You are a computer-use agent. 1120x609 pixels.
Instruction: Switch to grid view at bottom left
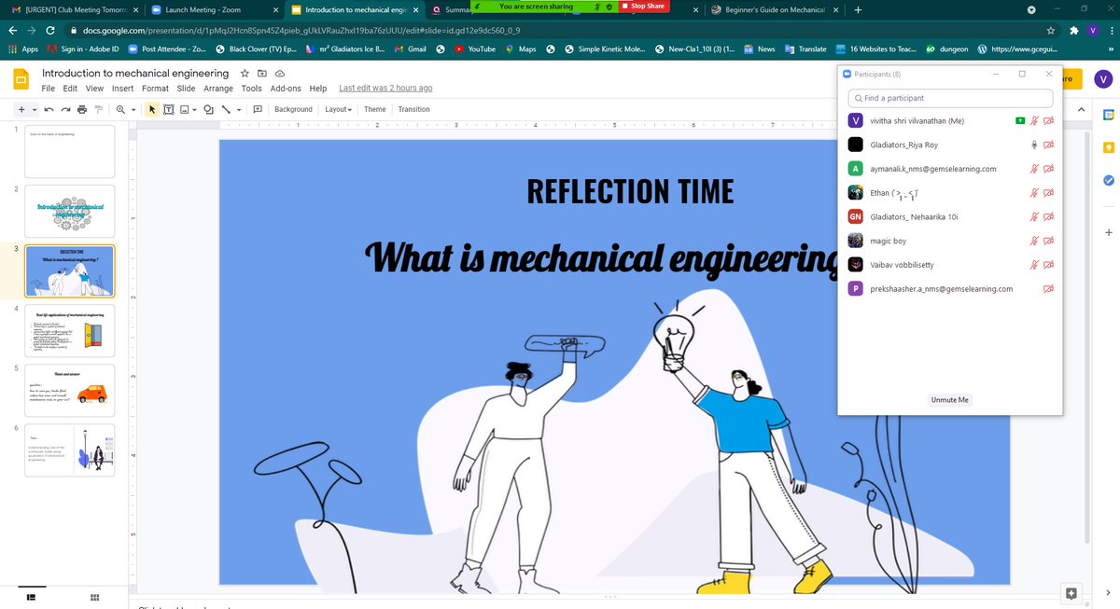(x=95, y=597)
